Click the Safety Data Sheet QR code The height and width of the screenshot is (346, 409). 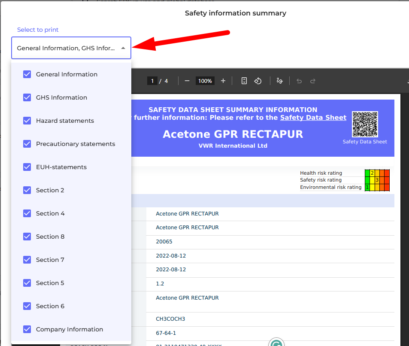[365, 124]
